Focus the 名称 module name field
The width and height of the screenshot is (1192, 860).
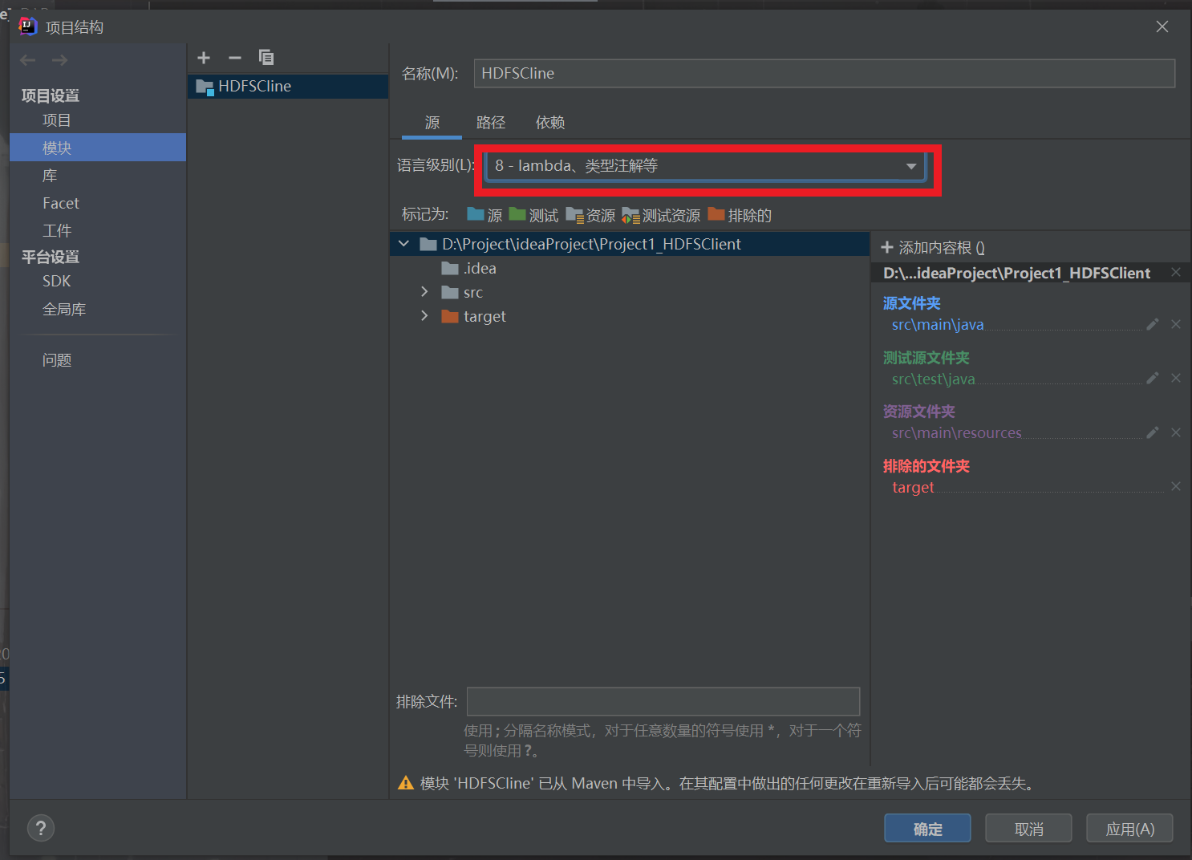[825, 73]
